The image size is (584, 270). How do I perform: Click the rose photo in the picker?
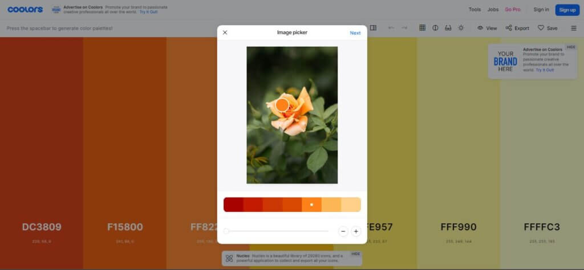tap(291, 142)
